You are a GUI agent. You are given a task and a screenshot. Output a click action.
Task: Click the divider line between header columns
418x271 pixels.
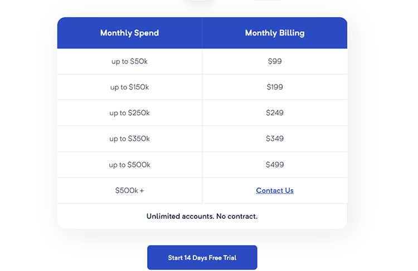(x=202, y=33)
